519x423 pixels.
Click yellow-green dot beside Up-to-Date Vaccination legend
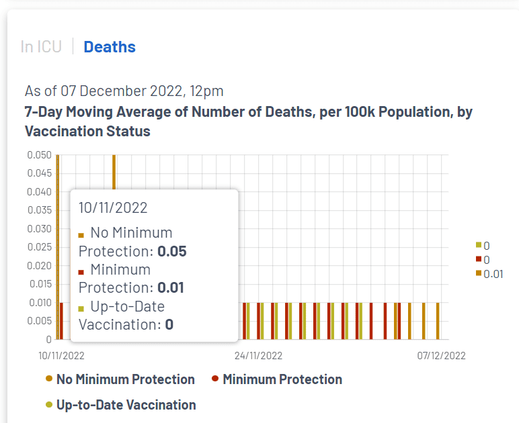48,405
